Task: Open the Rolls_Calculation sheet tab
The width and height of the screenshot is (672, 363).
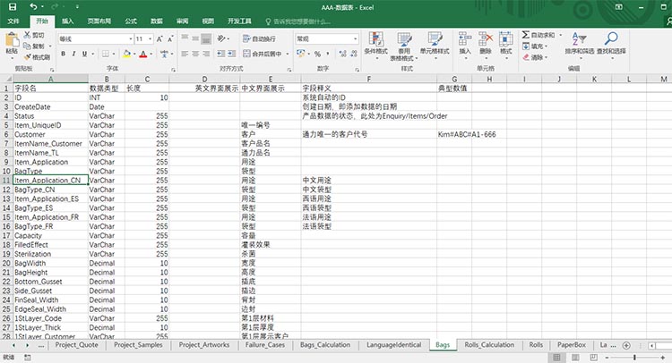Action: 489,344
